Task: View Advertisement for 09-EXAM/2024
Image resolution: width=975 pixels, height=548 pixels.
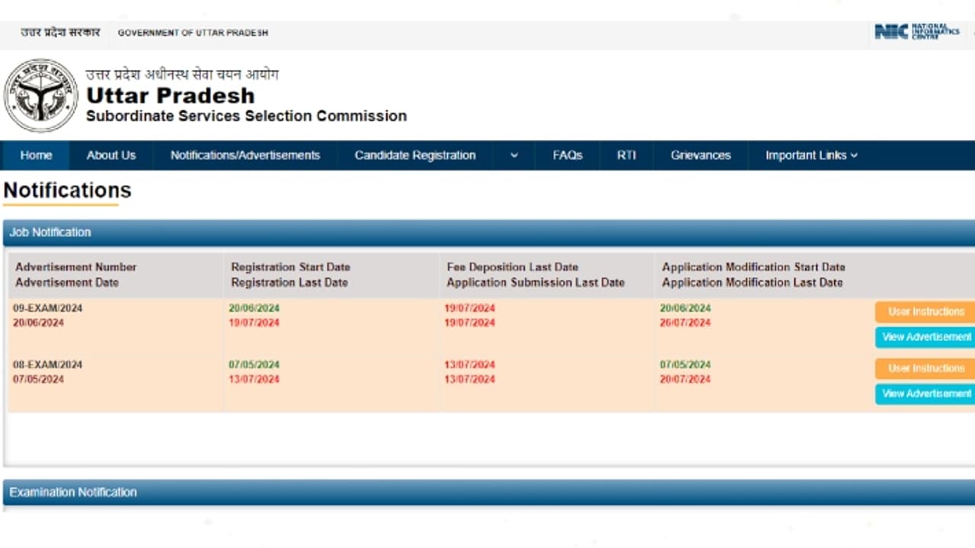Action: [x=925, y=337]
